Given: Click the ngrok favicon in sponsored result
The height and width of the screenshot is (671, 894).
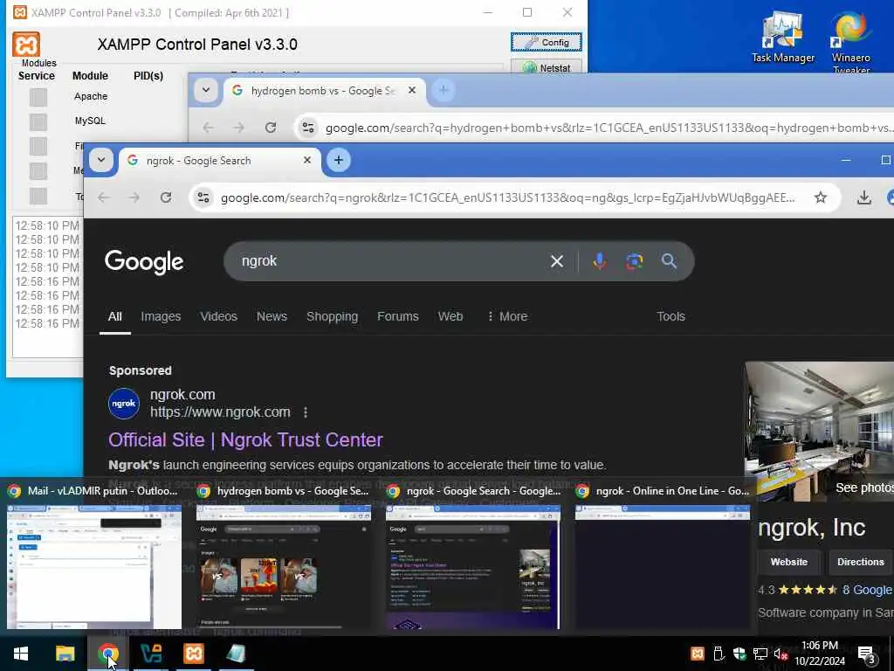Looking at the screenshot, I should pyautogui.click(x=124, y=404).
